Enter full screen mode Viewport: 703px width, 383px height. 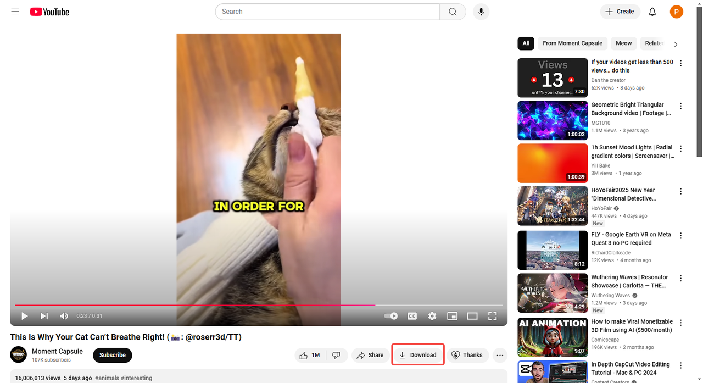(x=493, y=316)
